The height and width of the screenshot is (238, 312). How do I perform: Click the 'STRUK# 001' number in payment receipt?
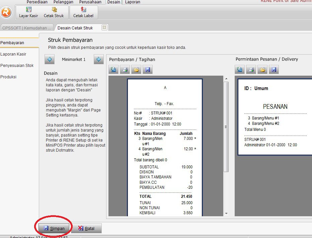162,113
